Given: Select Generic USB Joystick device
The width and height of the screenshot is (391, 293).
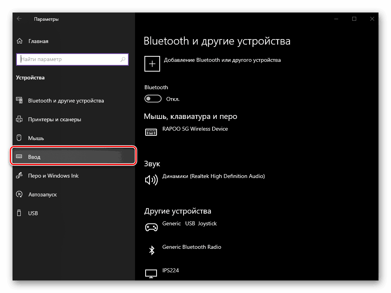Looking at the screenshot, I should tap(189, 223).
